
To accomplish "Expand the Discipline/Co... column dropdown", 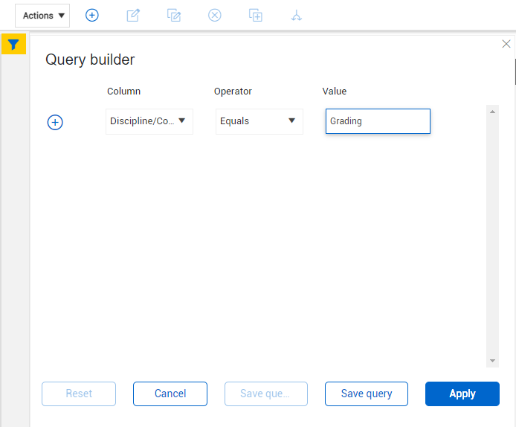I will (149, 121).
